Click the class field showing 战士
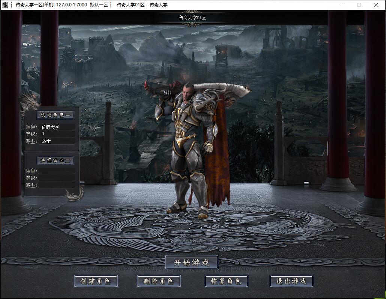 (57, 141)
